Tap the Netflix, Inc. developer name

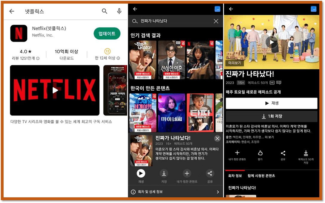pyautogui.click(x=42, y=35)
